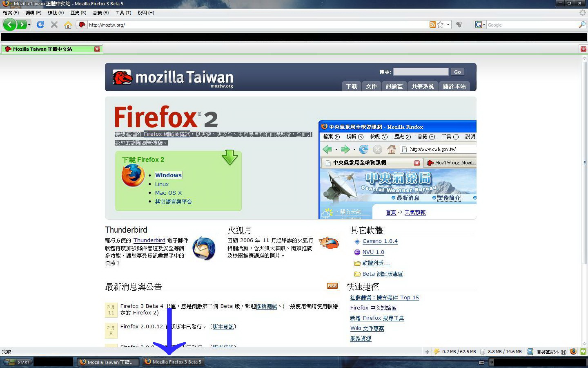588x368 pixels.
Task: Open the back/forward history dropdown arrow
Action: 29,25
